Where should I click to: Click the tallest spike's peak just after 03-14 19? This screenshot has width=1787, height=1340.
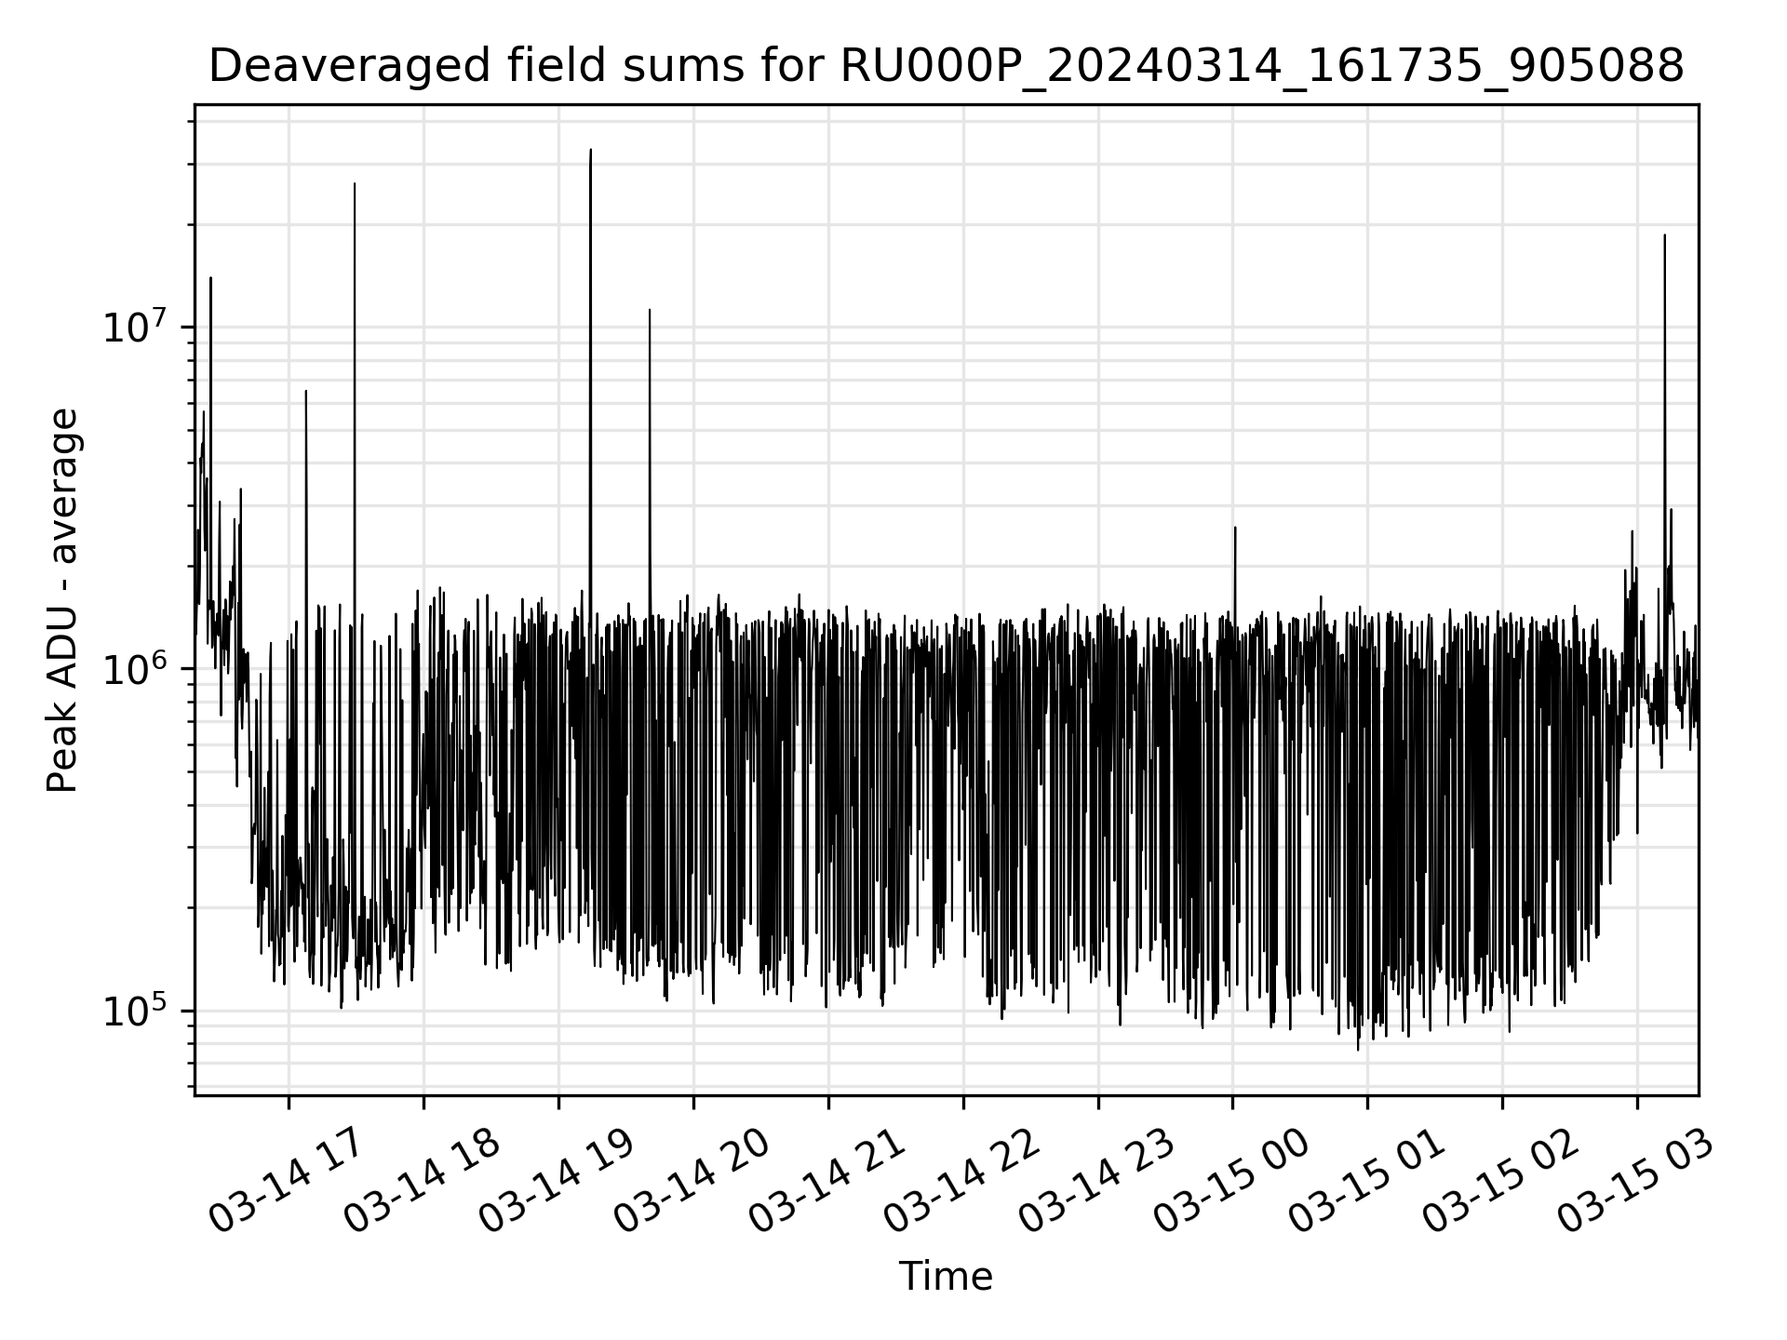590,150
